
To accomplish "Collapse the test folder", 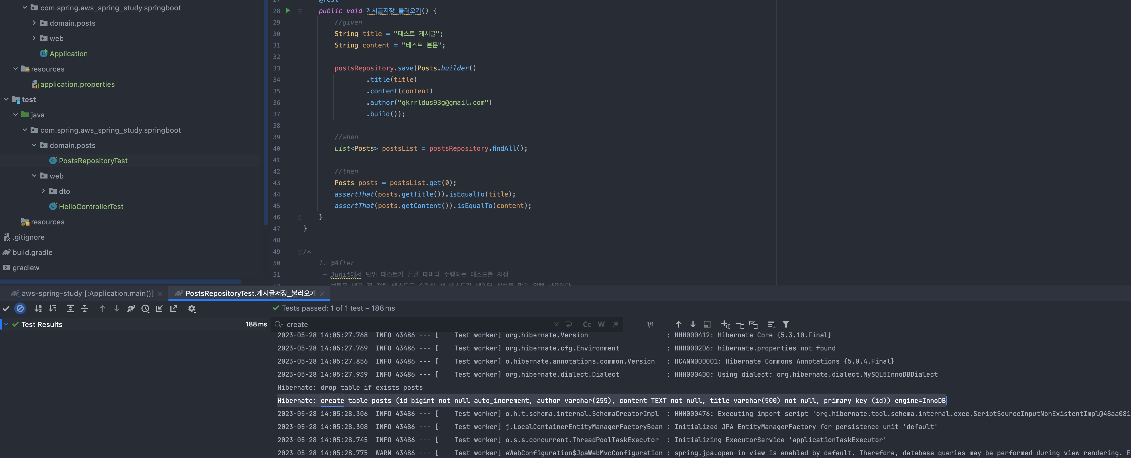I will 6,100.
